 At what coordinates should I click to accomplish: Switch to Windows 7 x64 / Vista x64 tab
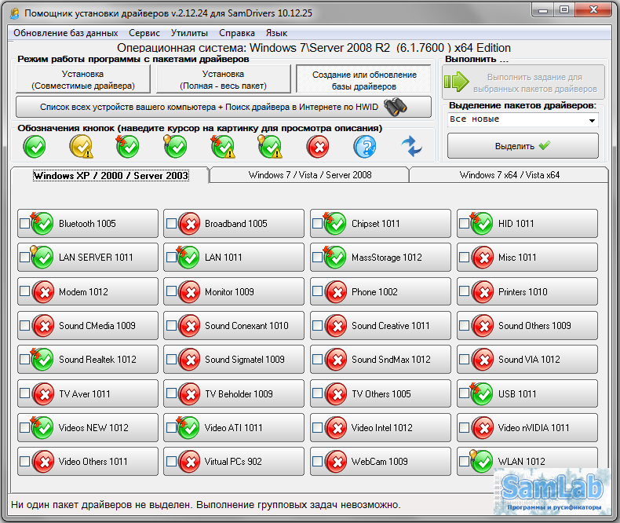(x=509, y=175)
